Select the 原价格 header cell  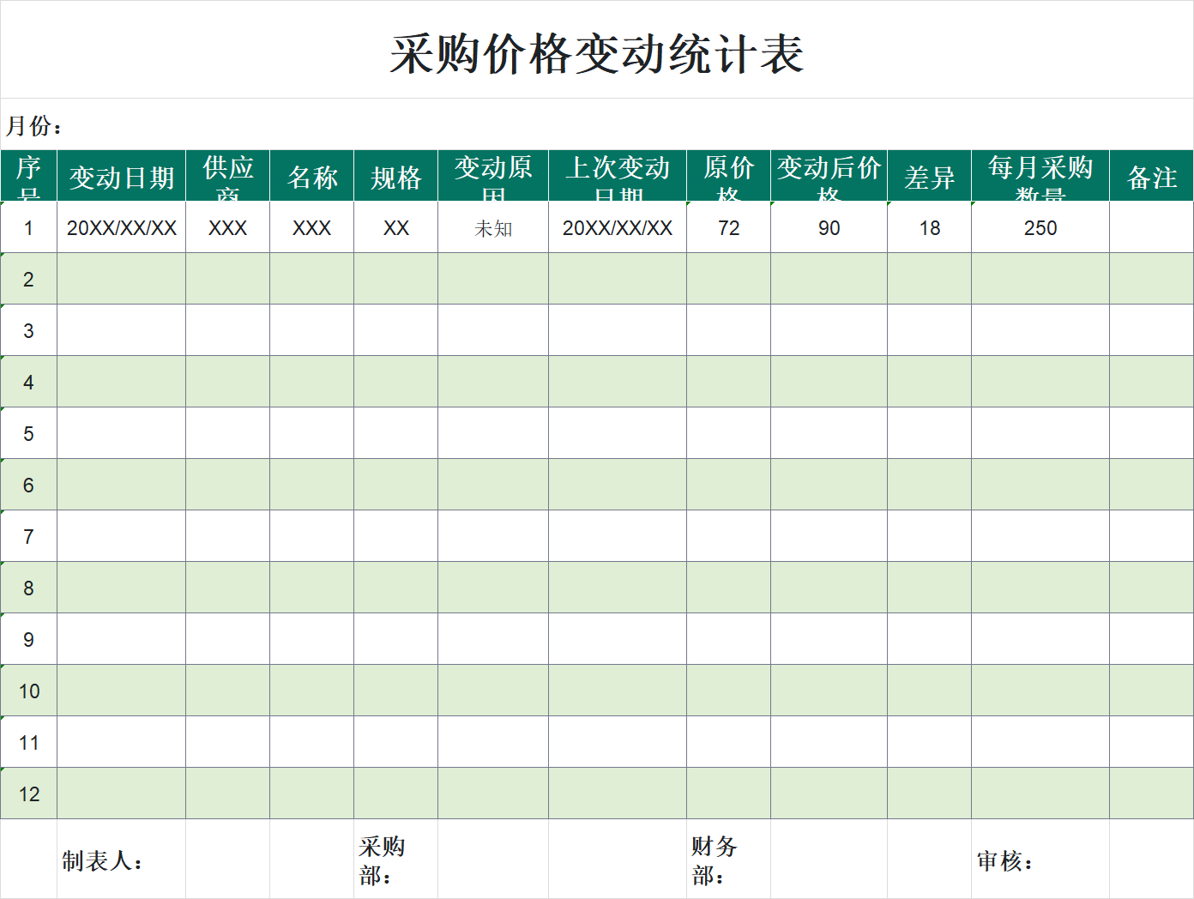click(x=728, y=177)
